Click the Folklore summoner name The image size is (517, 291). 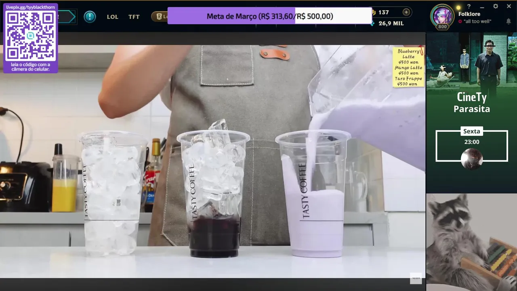click(x=469, y=14)
